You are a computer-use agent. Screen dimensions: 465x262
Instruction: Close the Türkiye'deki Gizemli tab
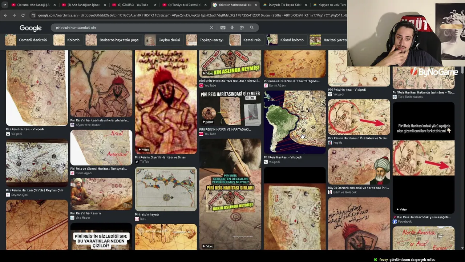[x=205, y=5]
